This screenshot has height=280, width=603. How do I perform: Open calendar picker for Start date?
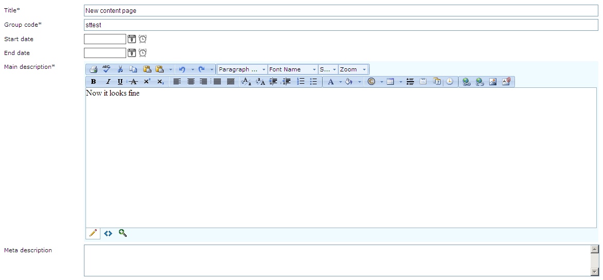click(132, 39)
